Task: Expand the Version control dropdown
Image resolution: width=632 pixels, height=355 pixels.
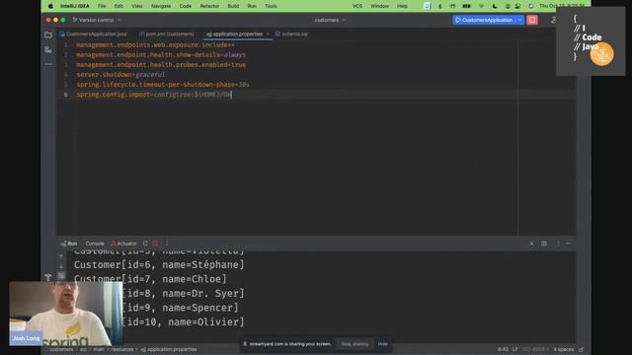Action: pyautogui.click(x=97, y=20)
